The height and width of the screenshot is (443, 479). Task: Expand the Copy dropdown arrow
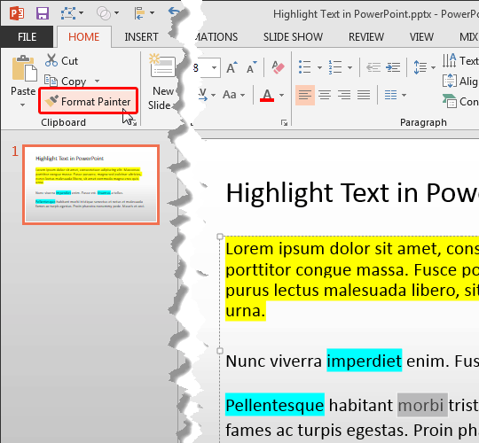pos(98,81)
